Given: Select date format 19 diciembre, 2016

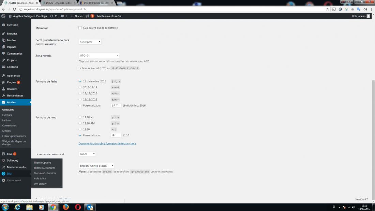Looking at the screenshot, I should click(80, 81).
